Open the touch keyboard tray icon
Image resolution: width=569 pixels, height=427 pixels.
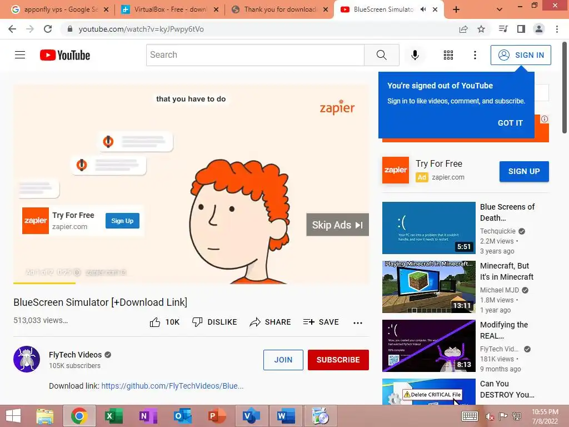[470, 416]
